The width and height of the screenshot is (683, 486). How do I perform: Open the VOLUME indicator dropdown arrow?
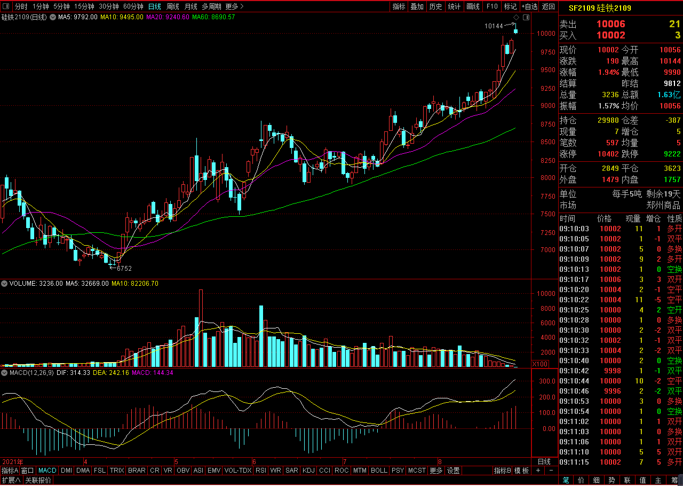click(x=5, y=284)
